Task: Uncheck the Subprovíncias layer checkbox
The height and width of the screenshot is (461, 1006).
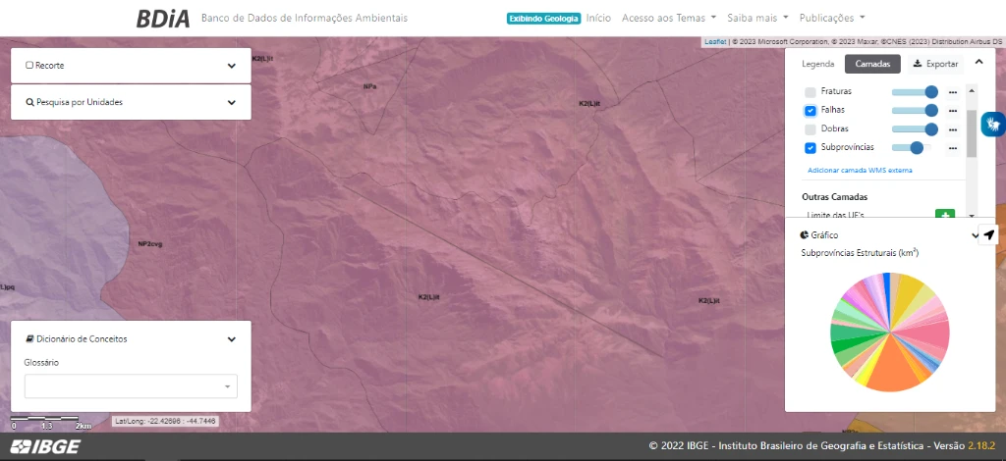Action: click(x=810, y=148)
